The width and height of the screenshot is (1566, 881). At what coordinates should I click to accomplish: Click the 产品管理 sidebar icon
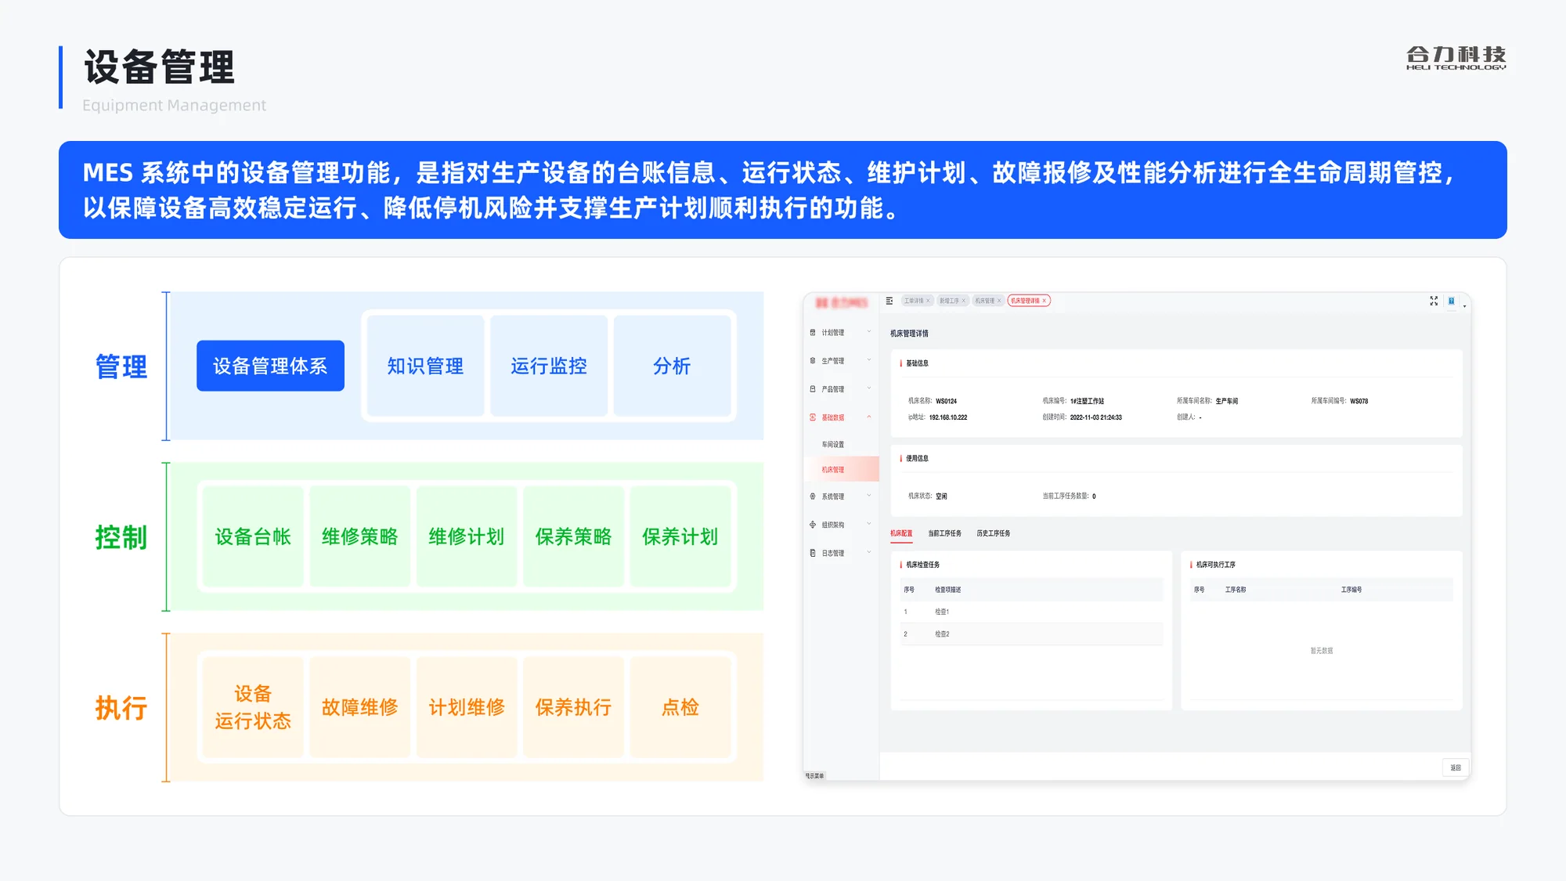(x=812, y=389)
